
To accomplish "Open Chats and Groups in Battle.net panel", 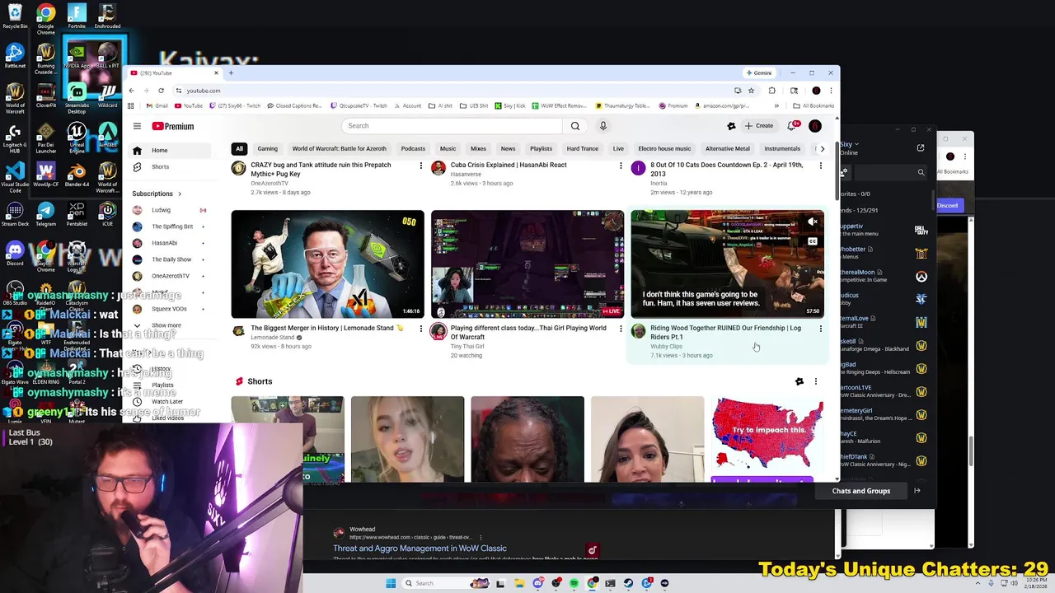I will click(x=860, y=491).
